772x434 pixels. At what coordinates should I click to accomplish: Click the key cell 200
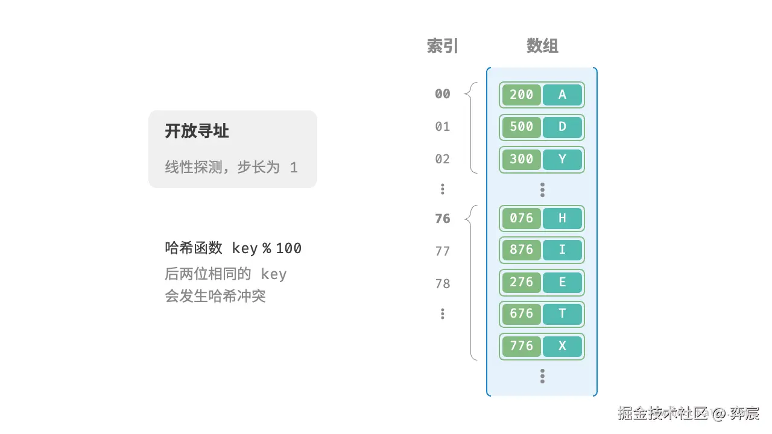(521, 95)
